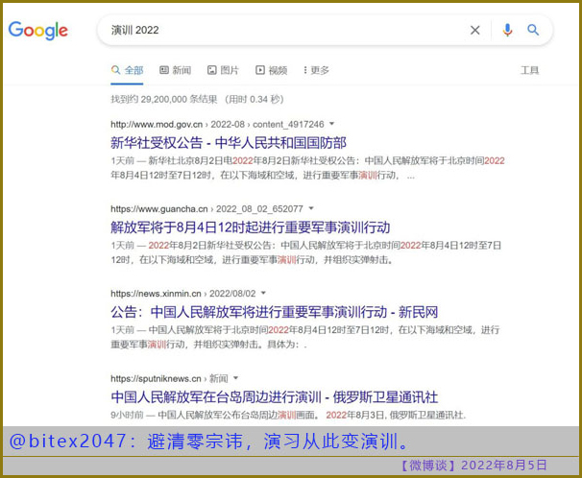582x478 pixels.
Task: Open result 新华社受权公告 - 中华人民共和国国防部
Action: 229,143
